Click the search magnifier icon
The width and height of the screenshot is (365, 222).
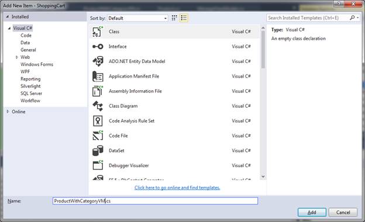coord(352,17)
